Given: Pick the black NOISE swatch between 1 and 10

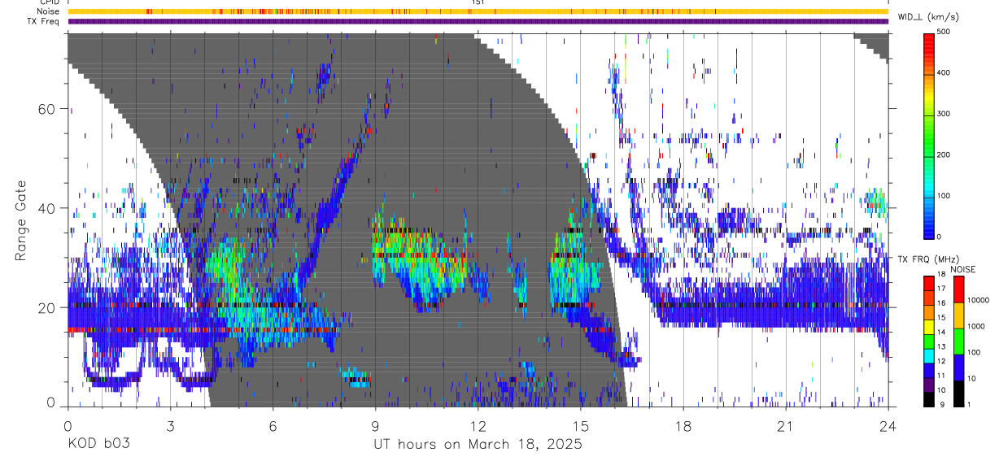Looking at the screenshot, I should 958,392.
